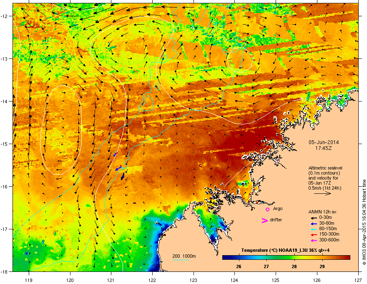Click the 'drifter' legend label
The image size is (367, 284).
(276, 220)
